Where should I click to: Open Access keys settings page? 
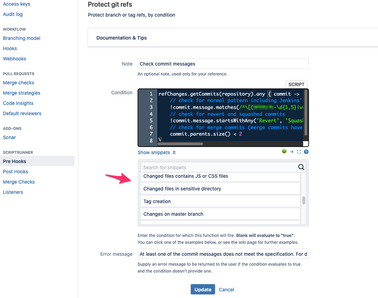coord(16,4)
